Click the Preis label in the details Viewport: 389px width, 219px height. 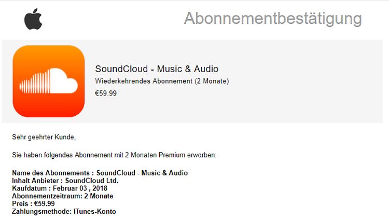[21, 204]
